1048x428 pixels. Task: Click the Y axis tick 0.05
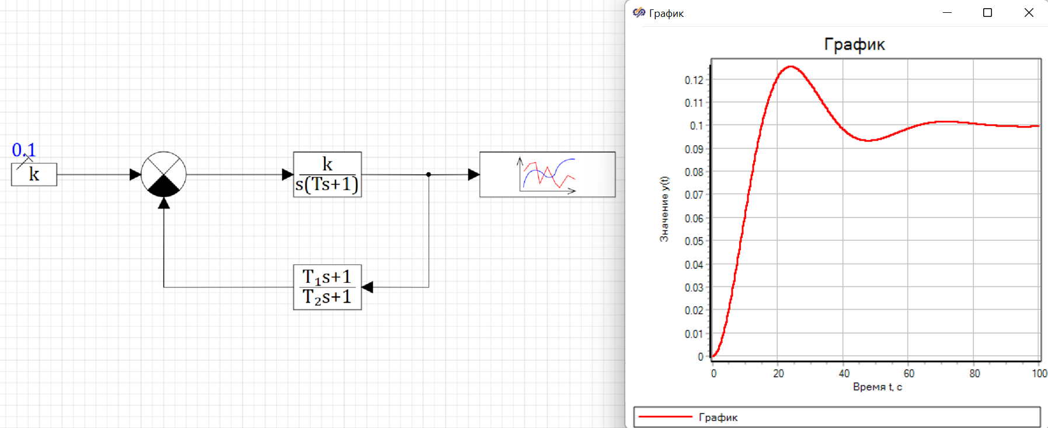pos(694,241)
